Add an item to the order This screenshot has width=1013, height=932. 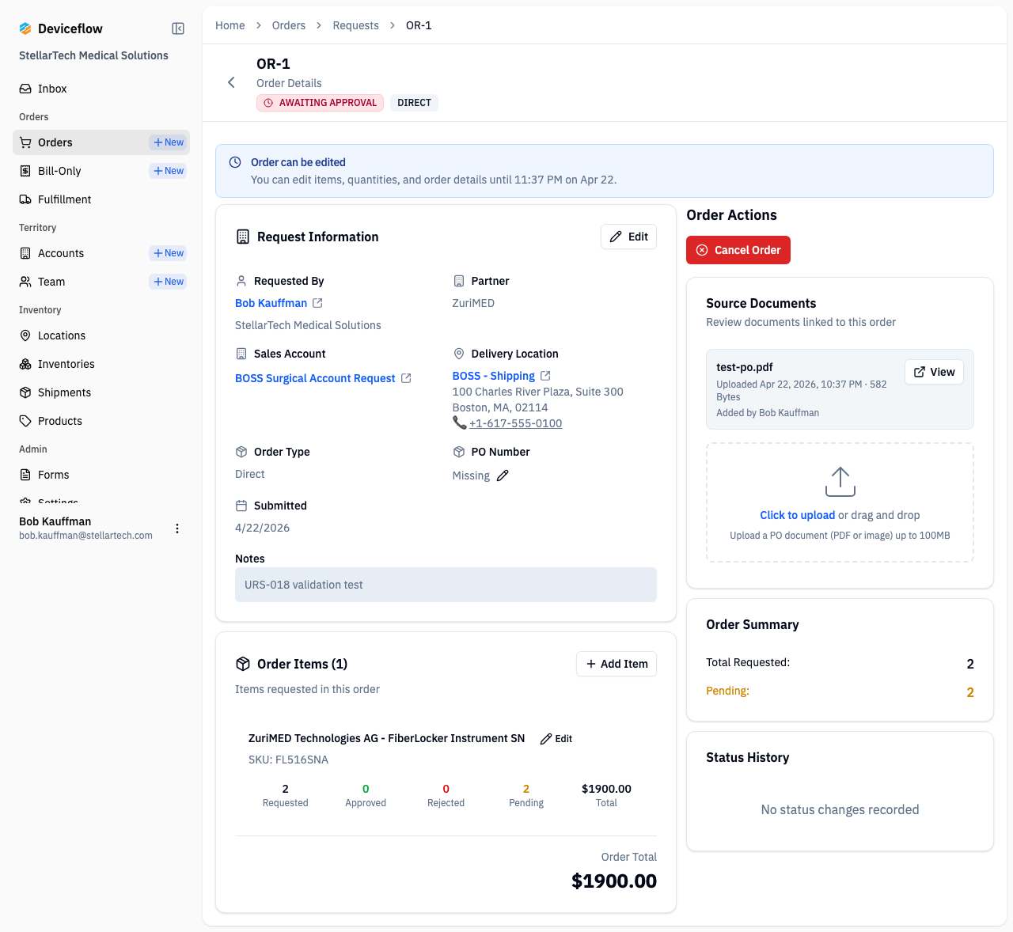[617, 664]
